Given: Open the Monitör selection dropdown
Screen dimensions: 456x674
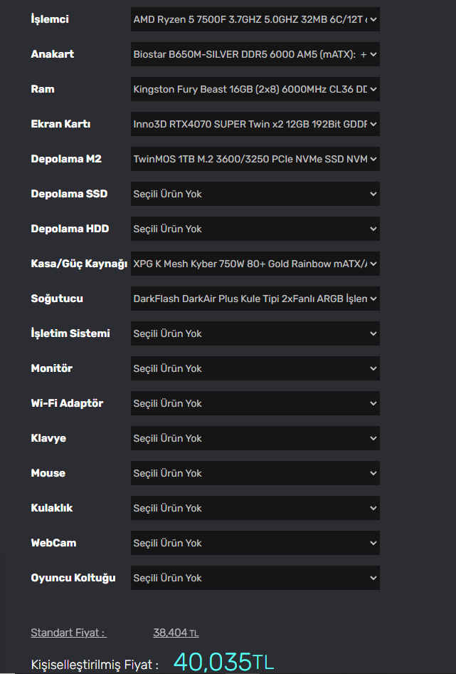Looking at the screenshot, I should [255, 368].
